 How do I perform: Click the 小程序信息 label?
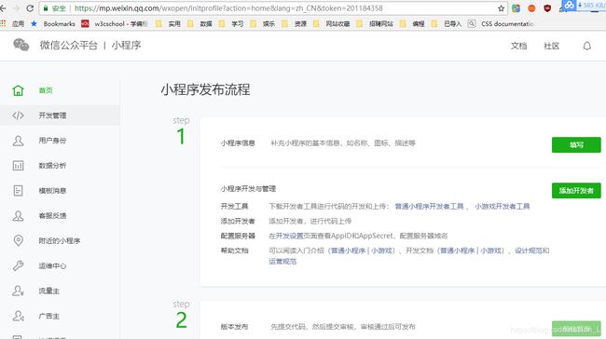point(238,143)
